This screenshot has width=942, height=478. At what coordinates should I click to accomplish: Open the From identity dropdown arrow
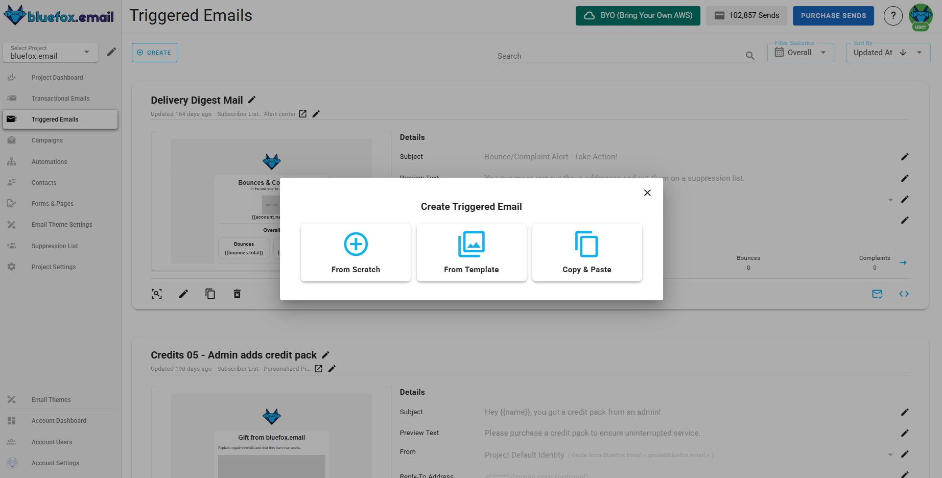[x=891, y=455]
